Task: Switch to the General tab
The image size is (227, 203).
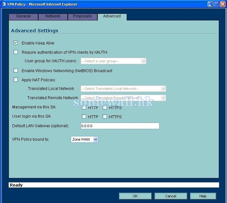Action: 23,16
